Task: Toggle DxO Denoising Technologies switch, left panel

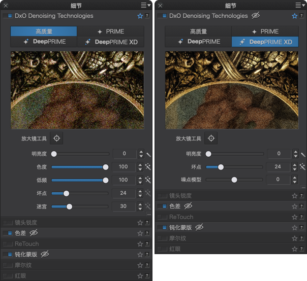Action: click(8, 16)
